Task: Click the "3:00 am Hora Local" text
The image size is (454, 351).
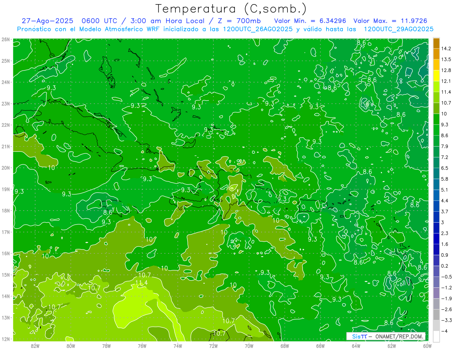Action: (167, 21)
